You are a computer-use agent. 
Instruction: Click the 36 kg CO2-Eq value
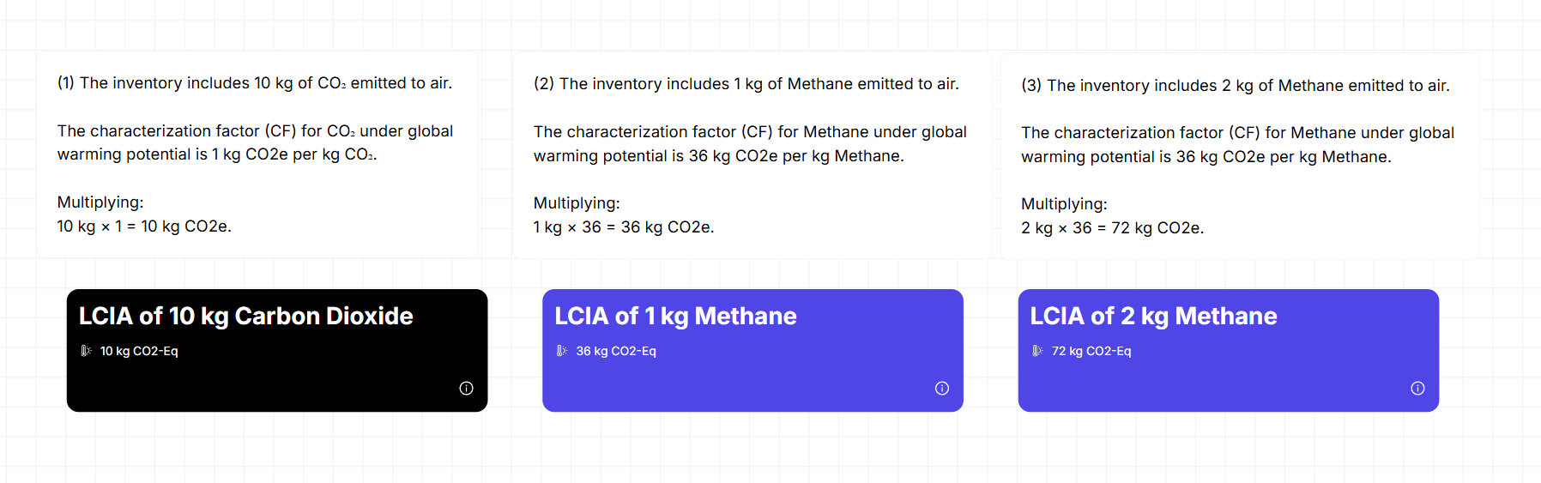click(x=616, y=351)
